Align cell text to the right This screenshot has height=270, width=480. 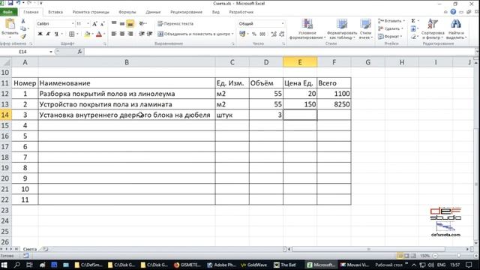click(130, 34)
